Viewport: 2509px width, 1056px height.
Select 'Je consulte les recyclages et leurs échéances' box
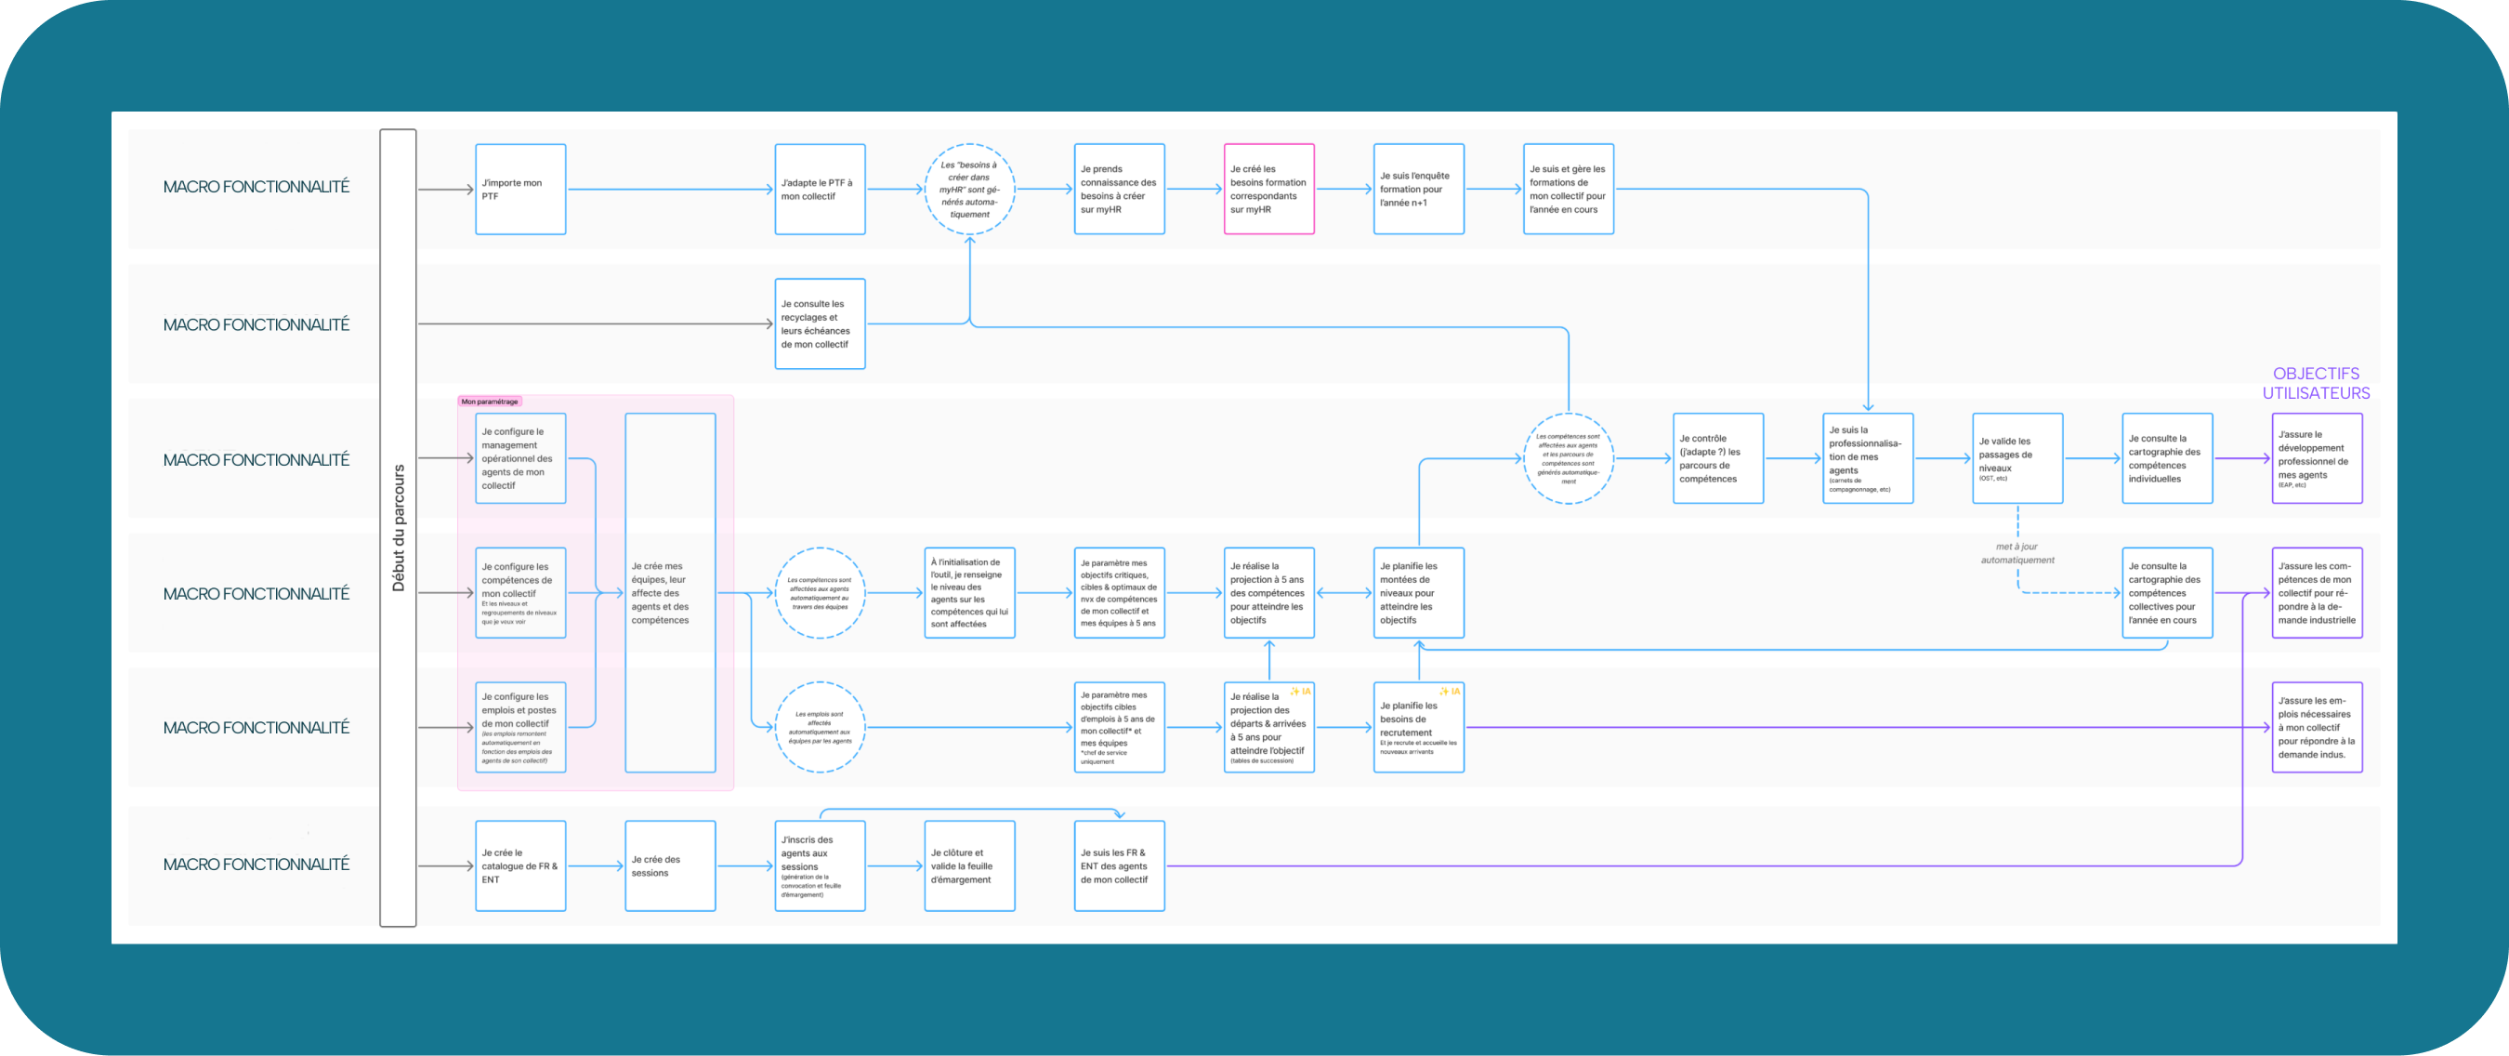[x=819, y=323]
